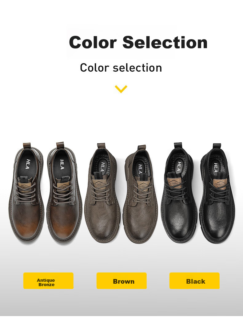Click the heel pull tab on left black shoe
Image resolution: width=243 pixels, height=321 pixels.
[x=178, y=145]
